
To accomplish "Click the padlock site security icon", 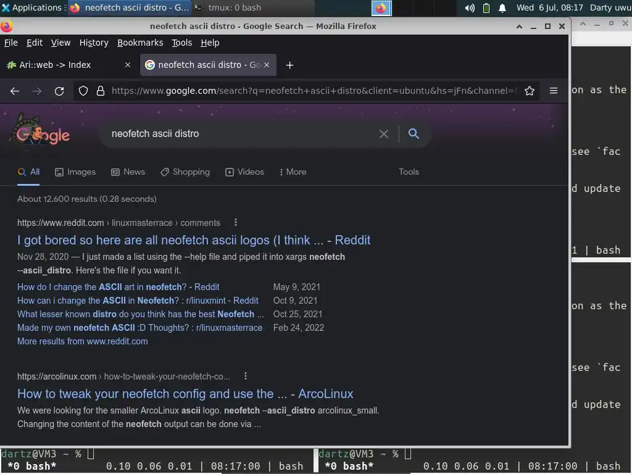I will point(101,91).
